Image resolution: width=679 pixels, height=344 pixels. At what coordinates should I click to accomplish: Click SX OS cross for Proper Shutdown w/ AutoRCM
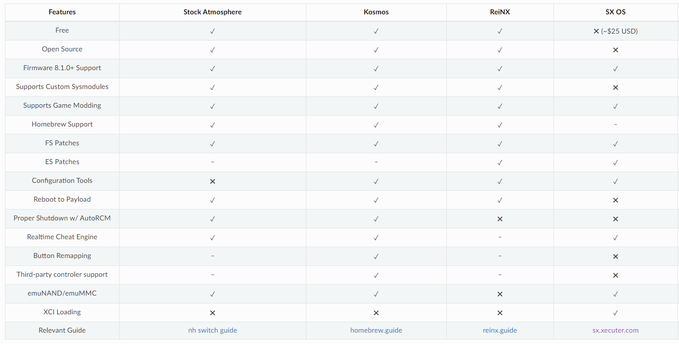[616, 219]
